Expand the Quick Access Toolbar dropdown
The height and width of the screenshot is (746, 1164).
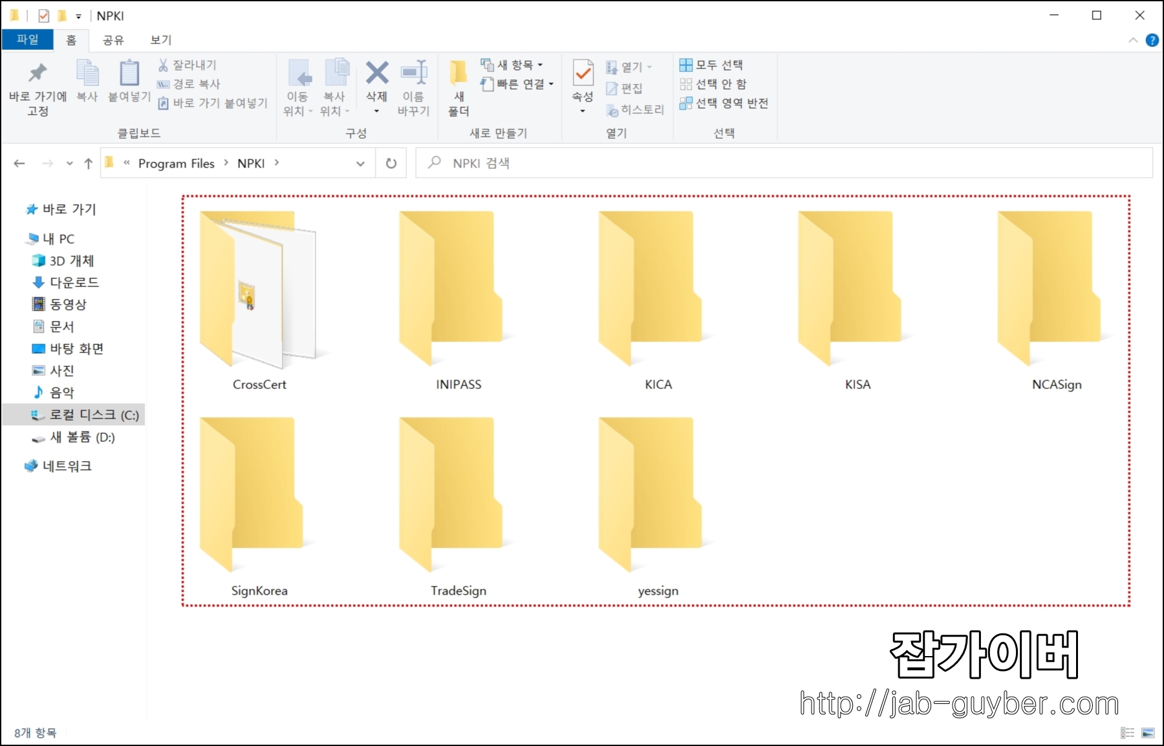pos(78,16)
